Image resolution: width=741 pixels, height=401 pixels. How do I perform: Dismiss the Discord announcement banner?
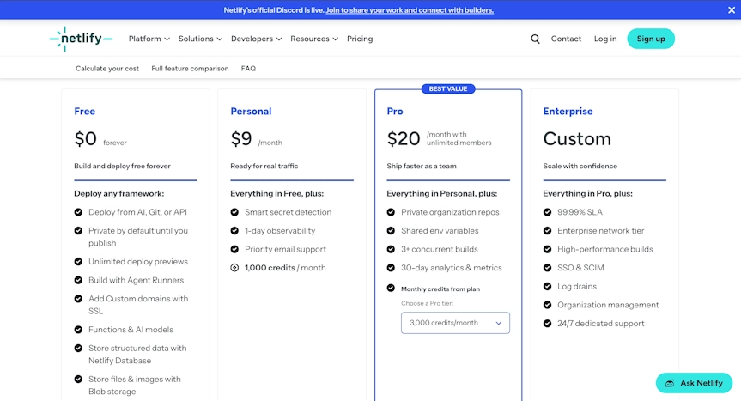732,10
